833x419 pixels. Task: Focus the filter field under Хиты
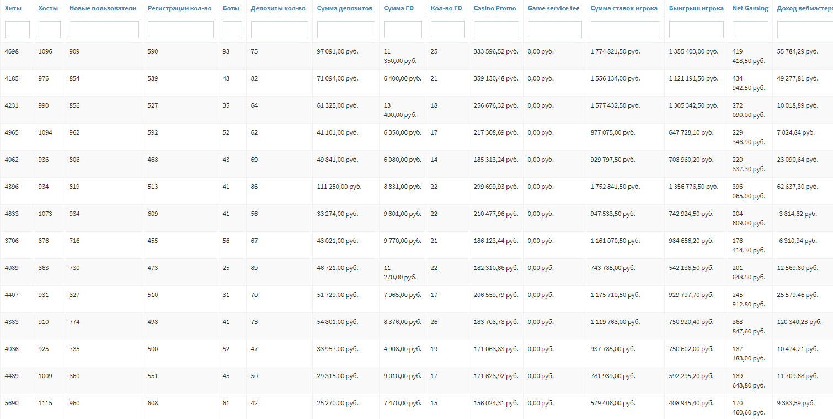[x=17, y=29]
